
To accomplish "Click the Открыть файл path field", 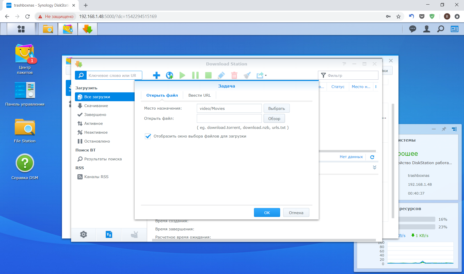I will click(x=229, y=118).
